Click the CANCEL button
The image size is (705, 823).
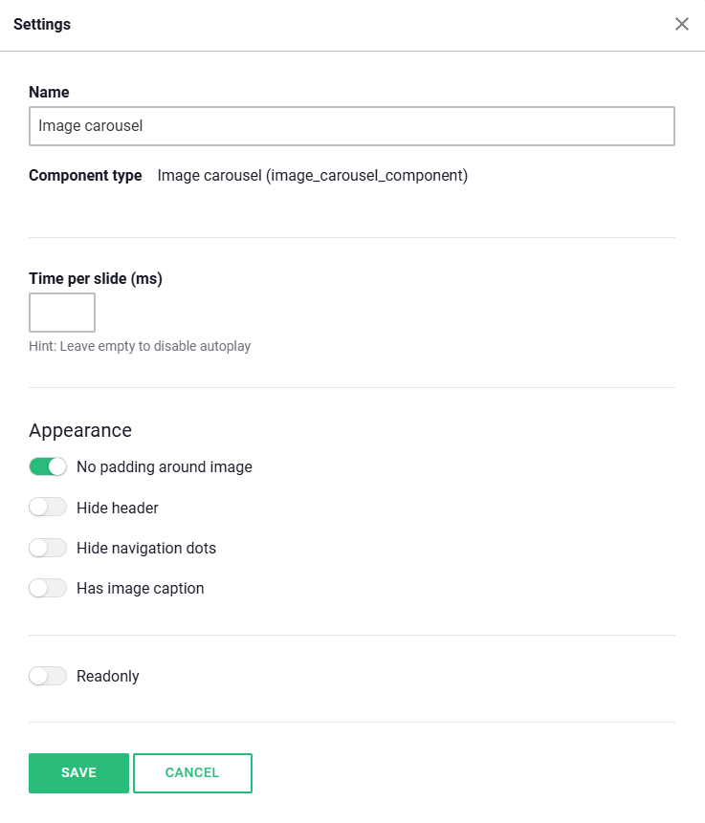pos(192,773)
